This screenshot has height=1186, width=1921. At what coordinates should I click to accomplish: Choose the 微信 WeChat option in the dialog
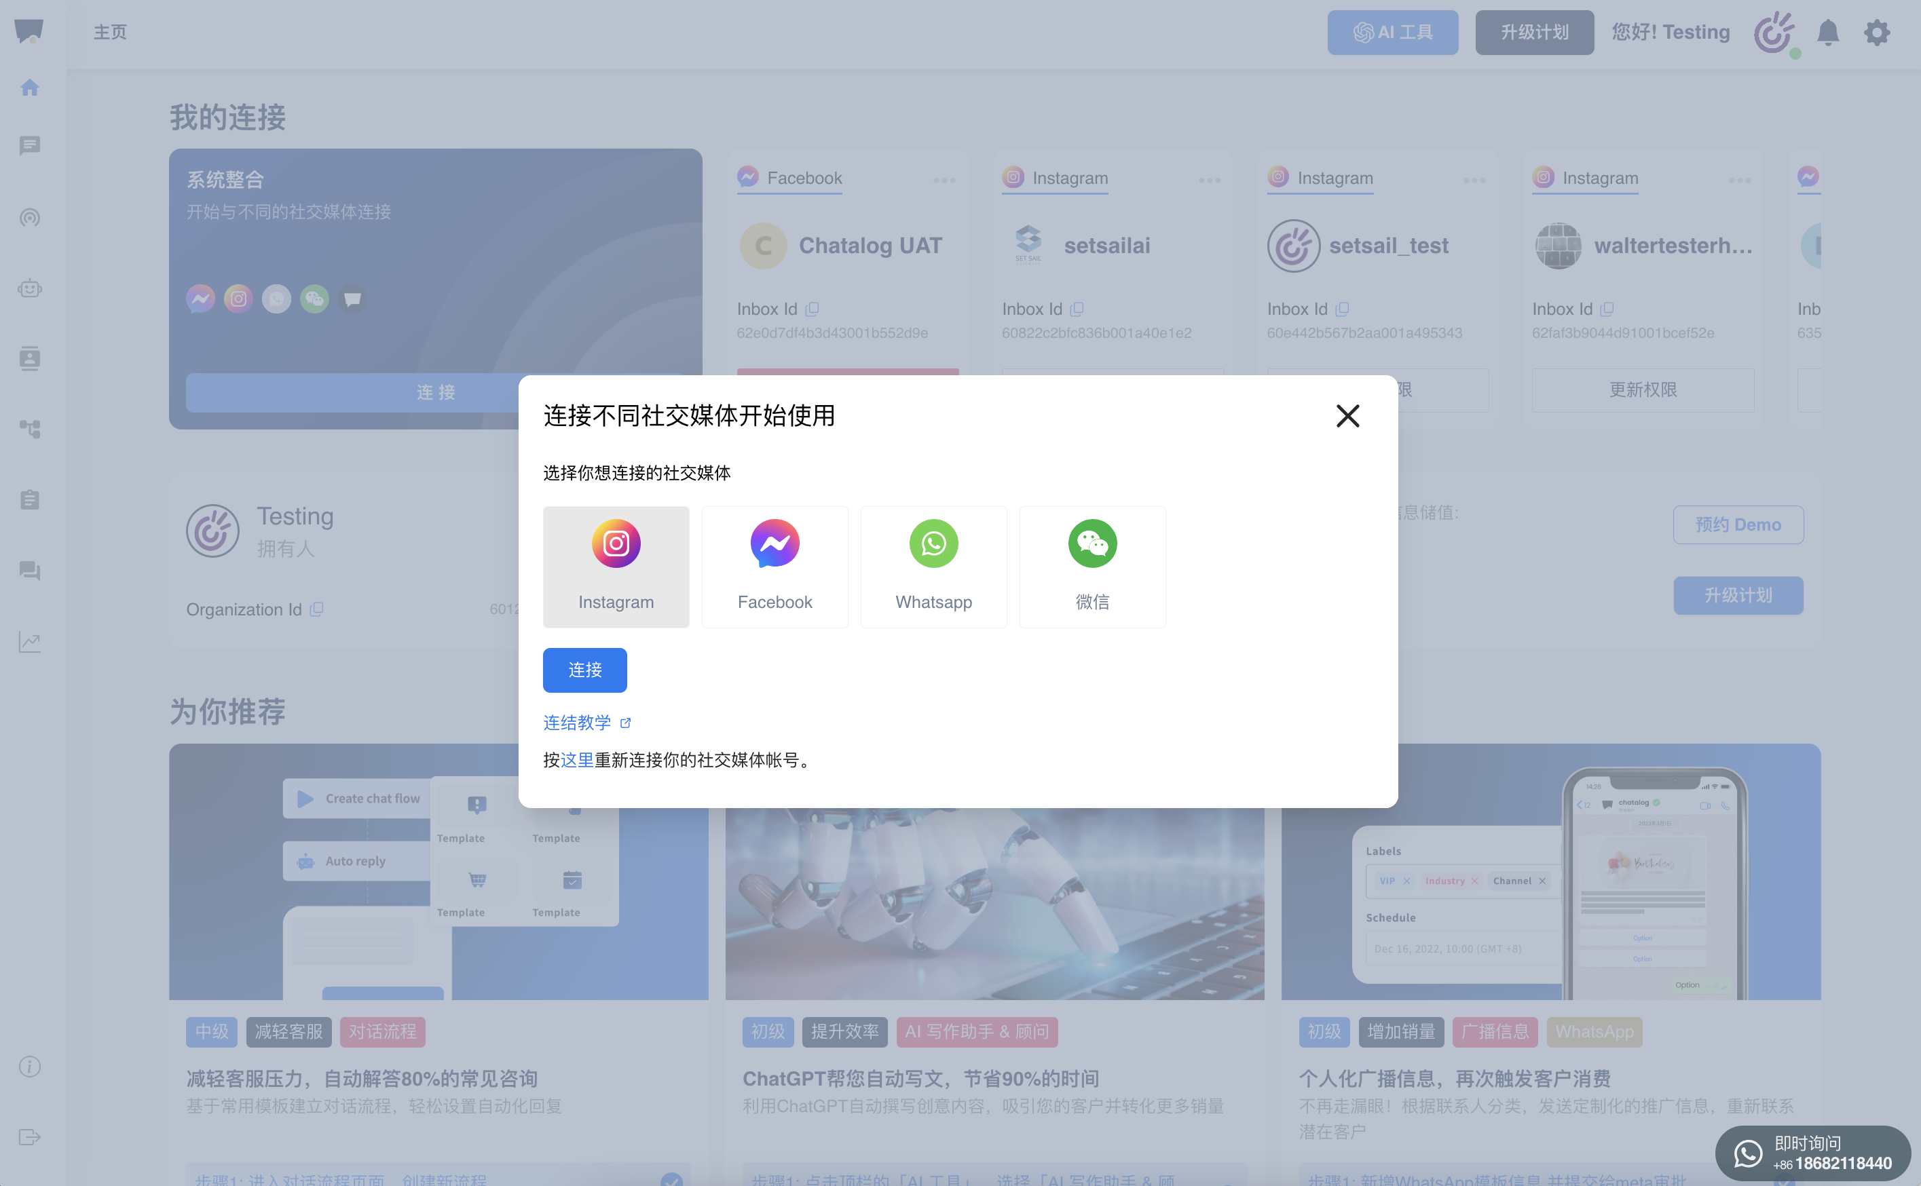1092,567
